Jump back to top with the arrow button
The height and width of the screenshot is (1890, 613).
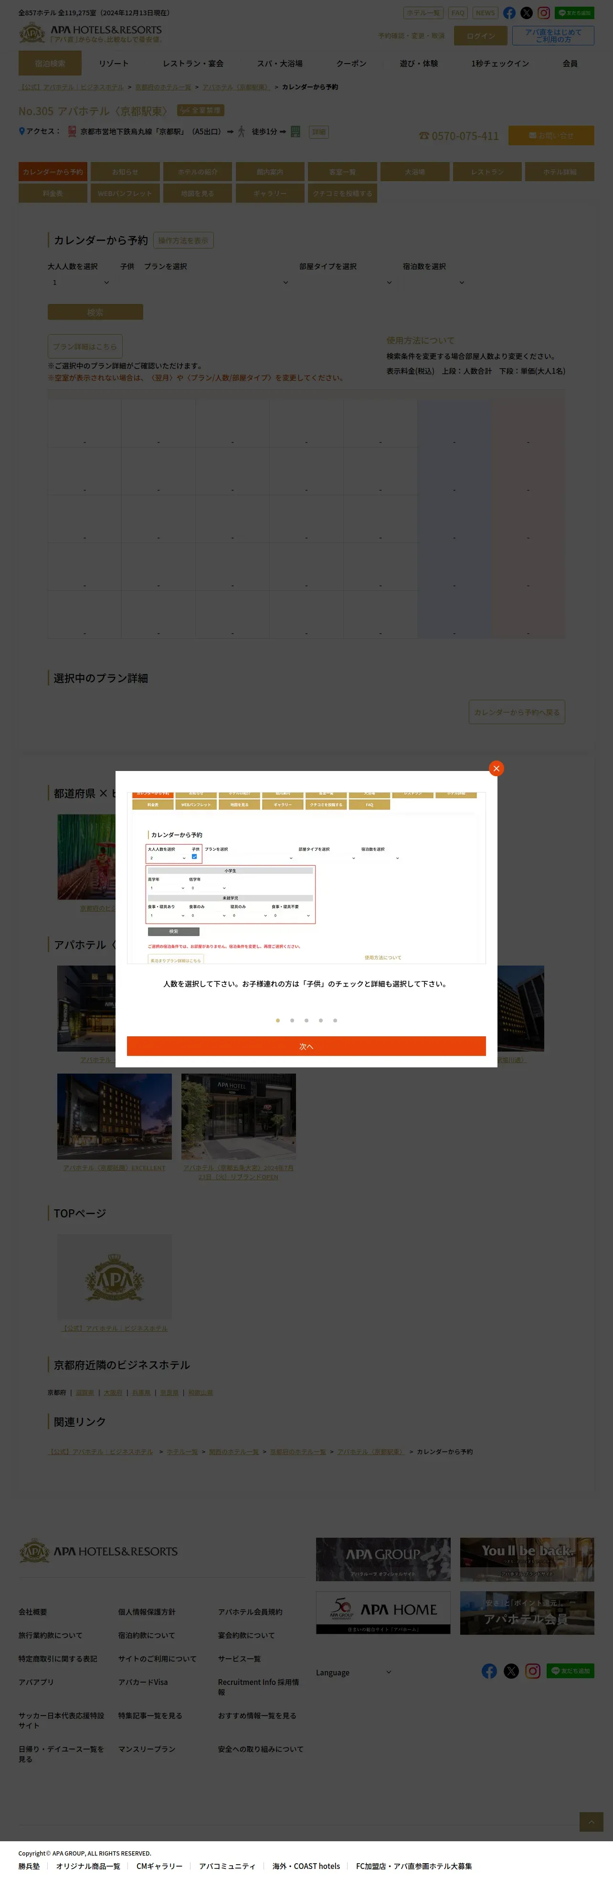591,1822
